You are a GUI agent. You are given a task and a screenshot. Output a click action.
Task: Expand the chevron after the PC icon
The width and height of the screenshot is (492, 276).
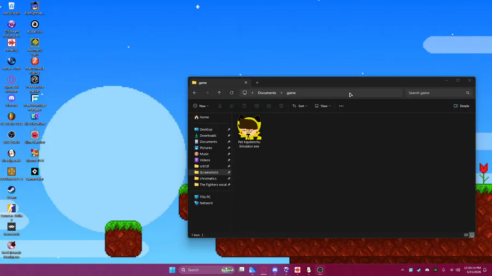(x=252, y=93)
